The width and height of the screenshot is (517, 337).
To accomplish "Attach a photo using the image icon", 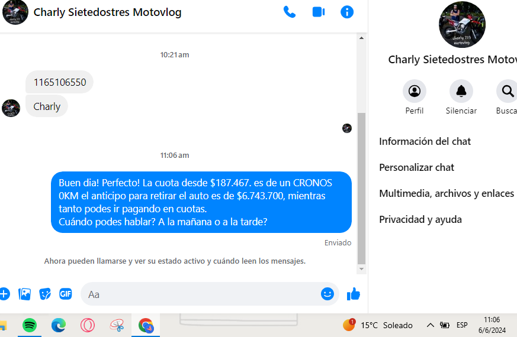I will pyautogui.click(x=24, y=294).
